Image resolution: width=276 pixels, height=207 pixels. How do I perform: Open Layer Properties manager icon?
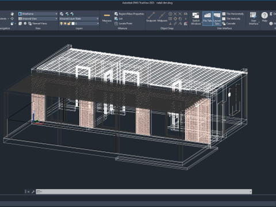coord(62,14)
